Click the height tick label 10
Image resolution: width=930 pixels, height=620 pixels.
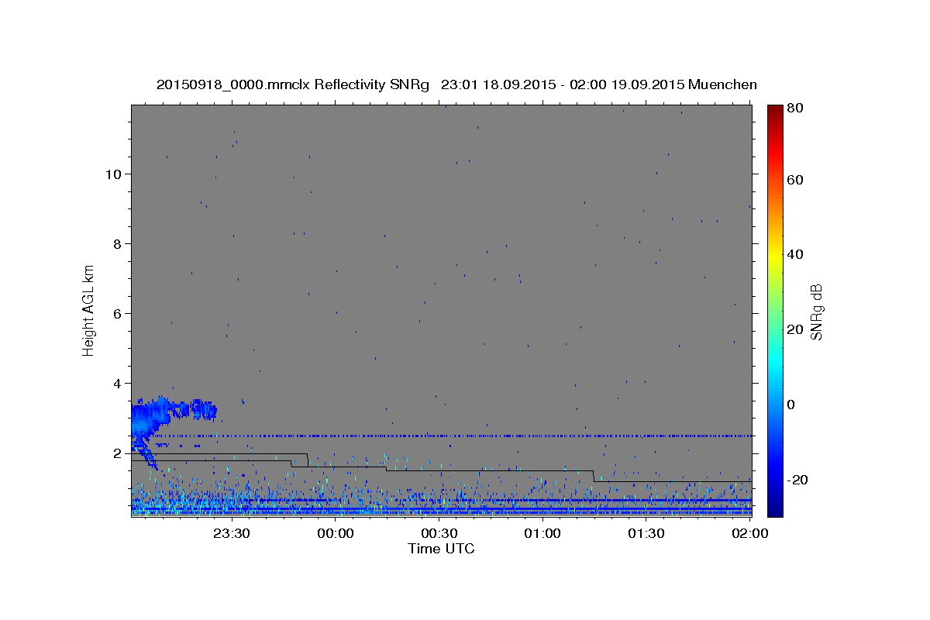click(112, 174)
